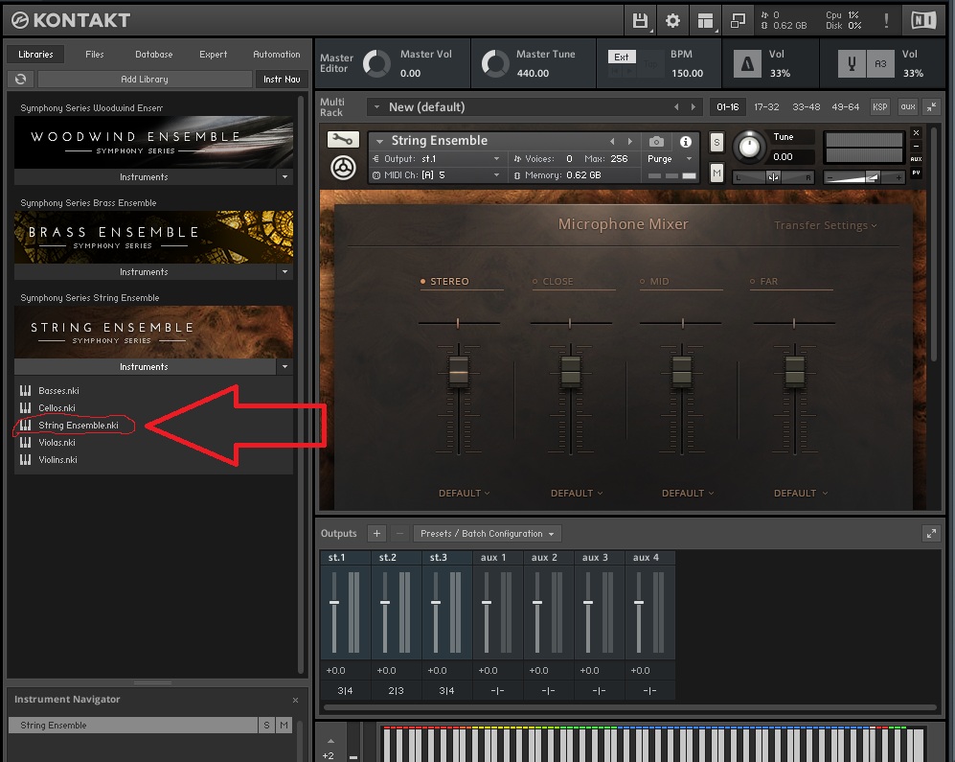The height and width of the screenshot is (762, 955).
Task: Toggle the Instr Nav button
Action: (282, 80)
